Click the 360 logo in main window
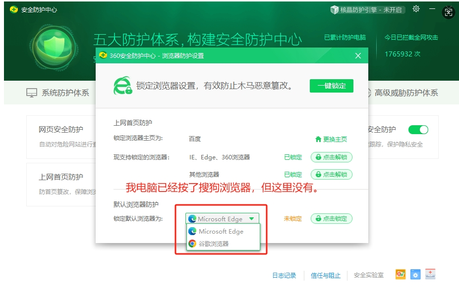The image size is (459, 294). 14,9
